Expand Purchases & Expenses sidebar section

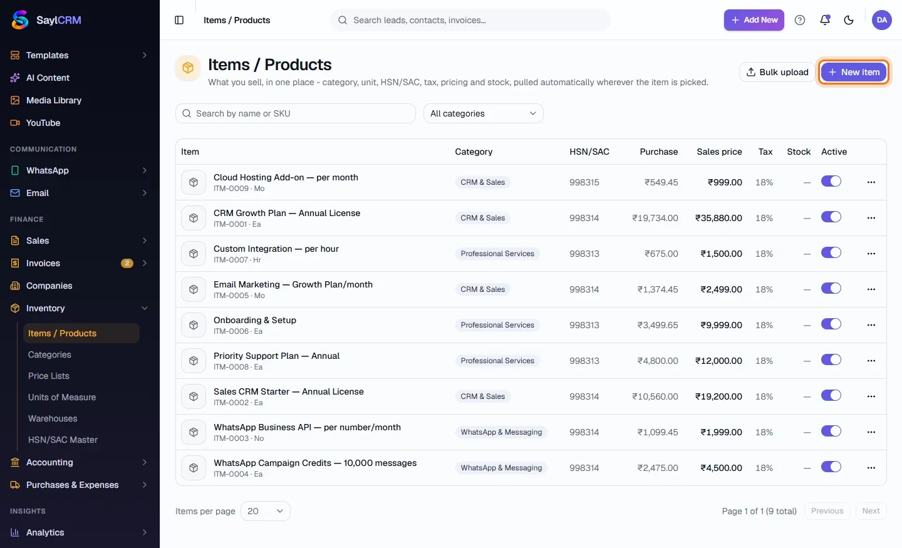click(80, 485)
